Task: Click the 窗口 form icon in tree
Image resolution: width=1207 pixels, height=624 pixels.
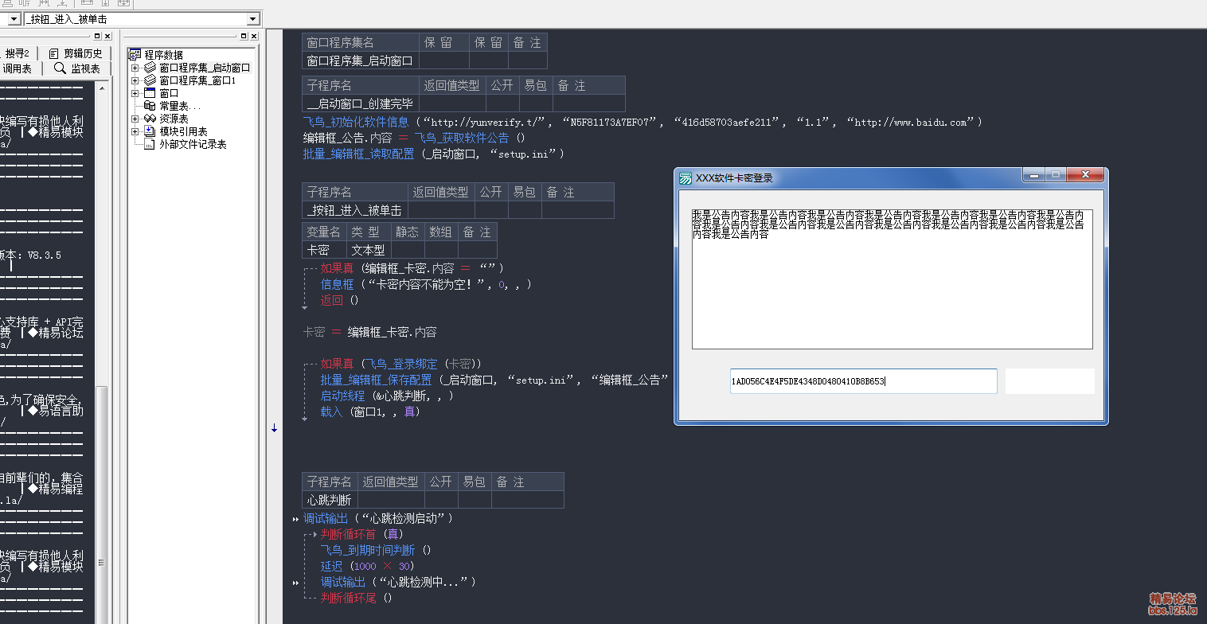Action: [150, 93]
